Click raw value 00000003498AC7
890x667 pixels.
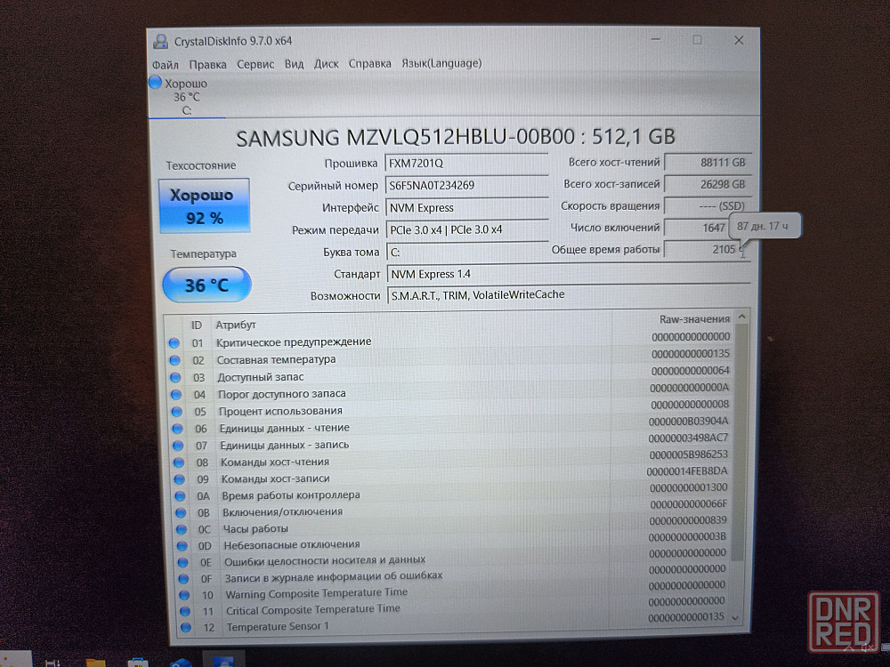[x=689, y=438]
